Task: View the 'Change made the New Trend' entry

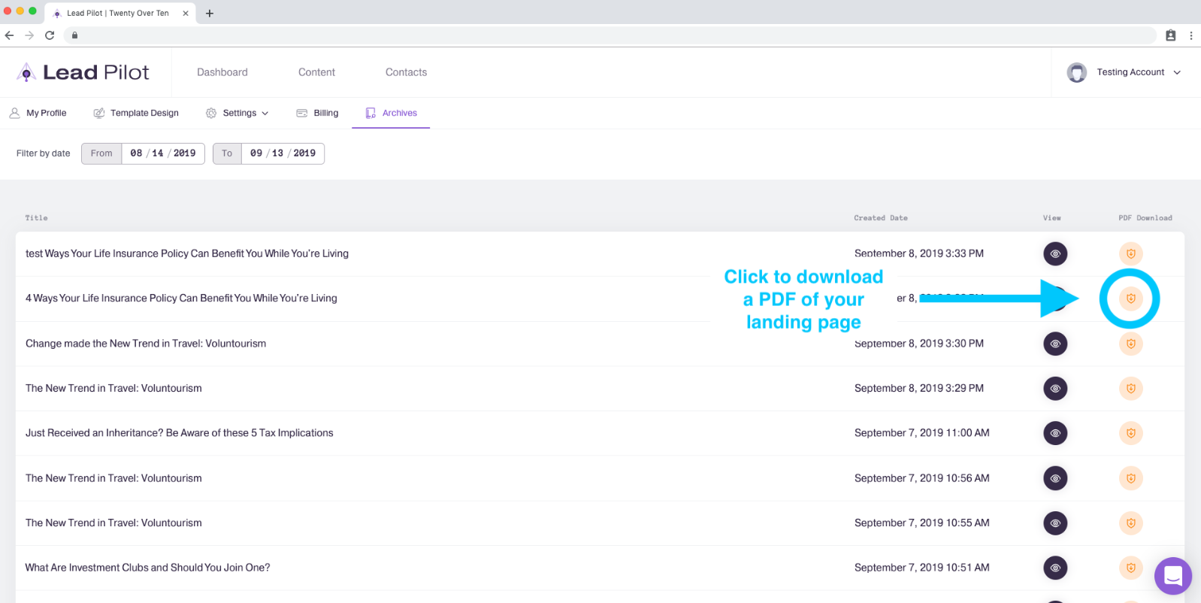Action: coord(1055,344)
